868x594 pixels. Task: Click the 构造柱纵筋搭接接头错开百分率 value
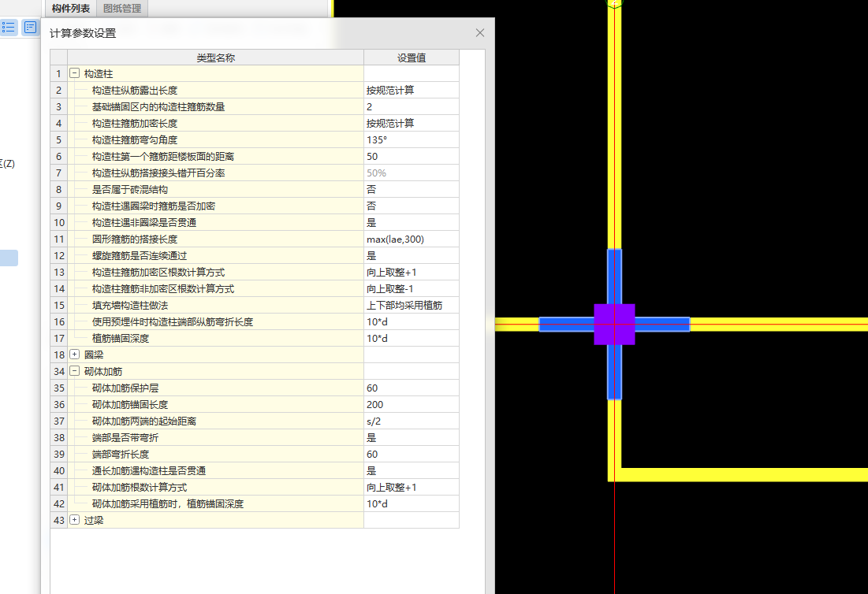click(x=412, y=173)
